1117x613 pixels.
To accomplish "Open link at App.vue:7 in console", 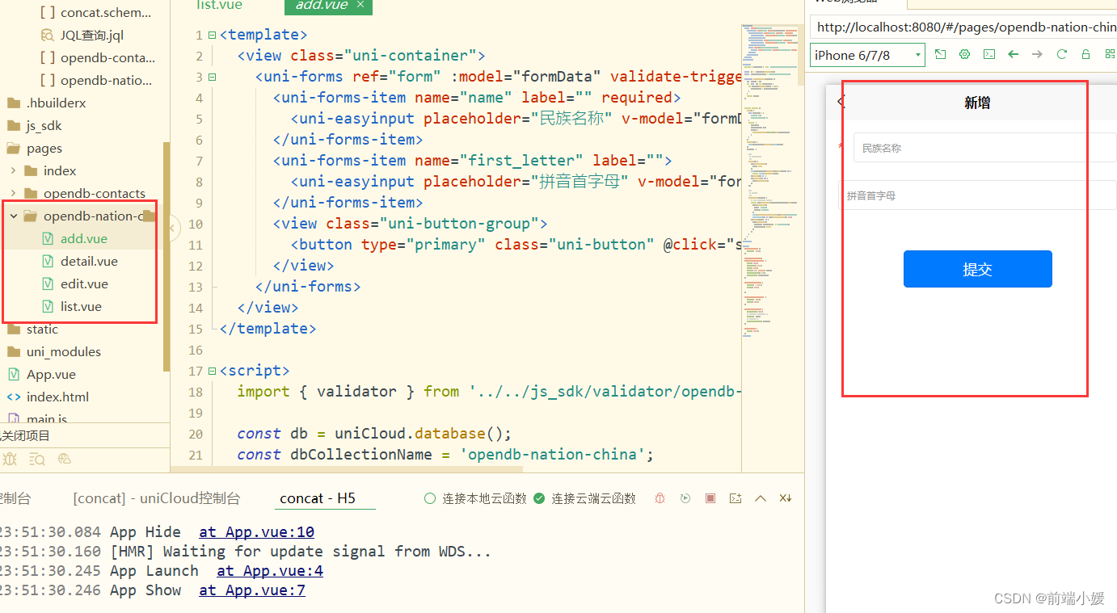I will [252, 590].
